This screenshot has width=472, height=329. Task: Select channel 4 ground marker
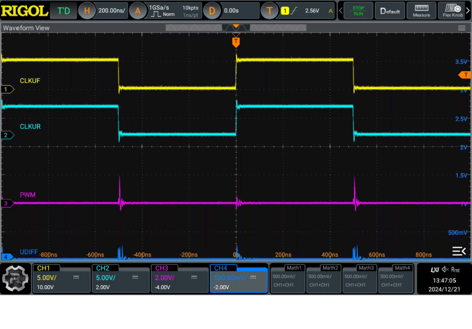tap(7, 257)
